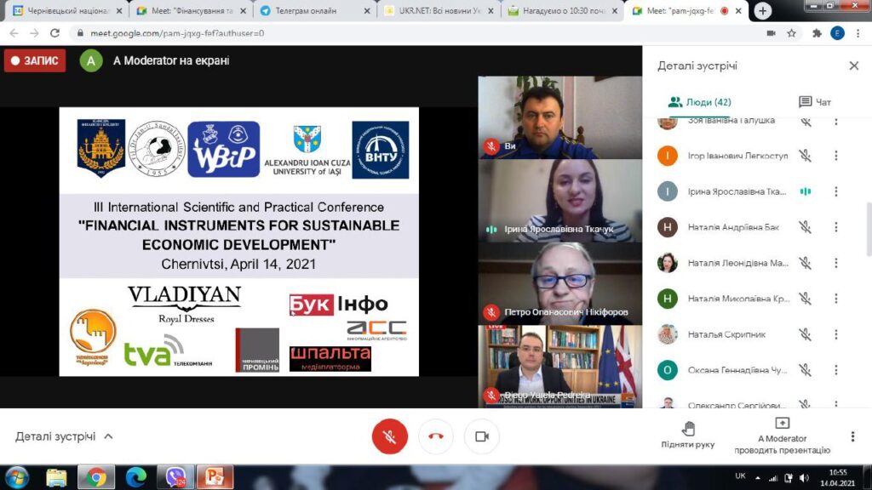Toggle the camera on/off button

pos(481,436)
